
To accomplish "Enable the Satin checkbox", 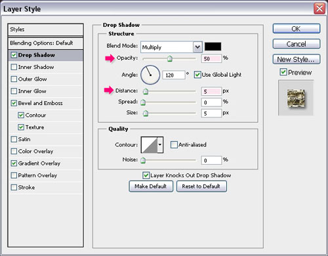I will tap(14, 139).
